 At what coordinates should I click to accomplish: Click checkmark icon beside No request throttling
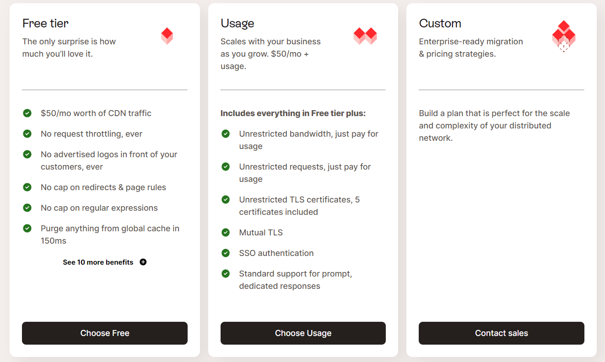click(x=27, y=133)
